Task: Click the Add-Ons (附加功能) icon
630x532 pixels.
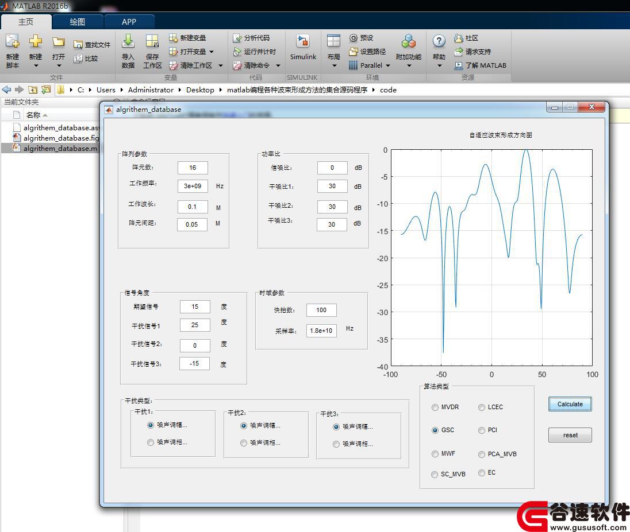Action: (409, 41)
